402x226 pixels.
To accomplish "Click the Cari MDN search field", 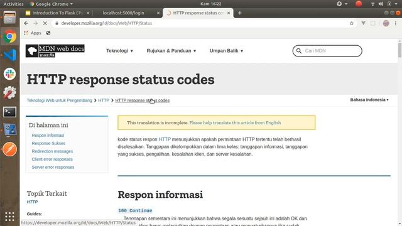I will point(327,51).
